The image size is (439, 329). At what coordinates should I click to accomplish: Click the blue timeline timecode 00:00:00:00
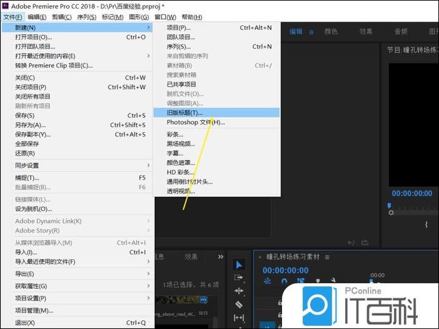285,270
